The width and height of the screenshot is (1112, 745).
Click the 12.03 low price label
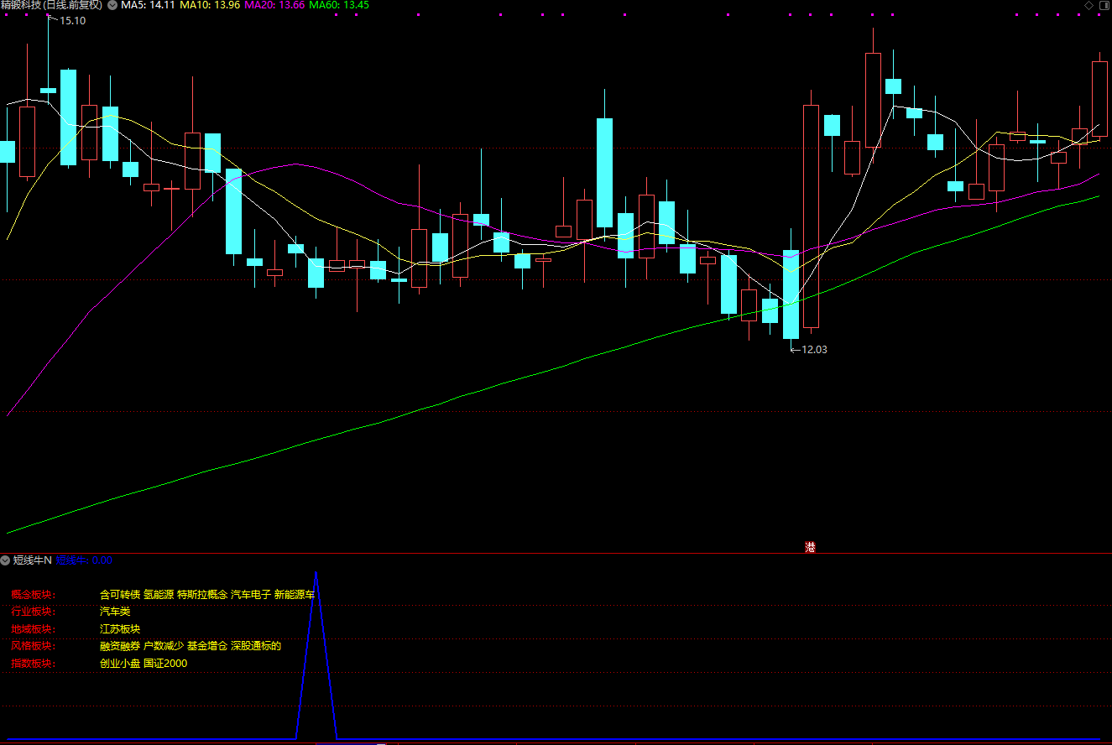pyautogui.click(x=814, y=349)
